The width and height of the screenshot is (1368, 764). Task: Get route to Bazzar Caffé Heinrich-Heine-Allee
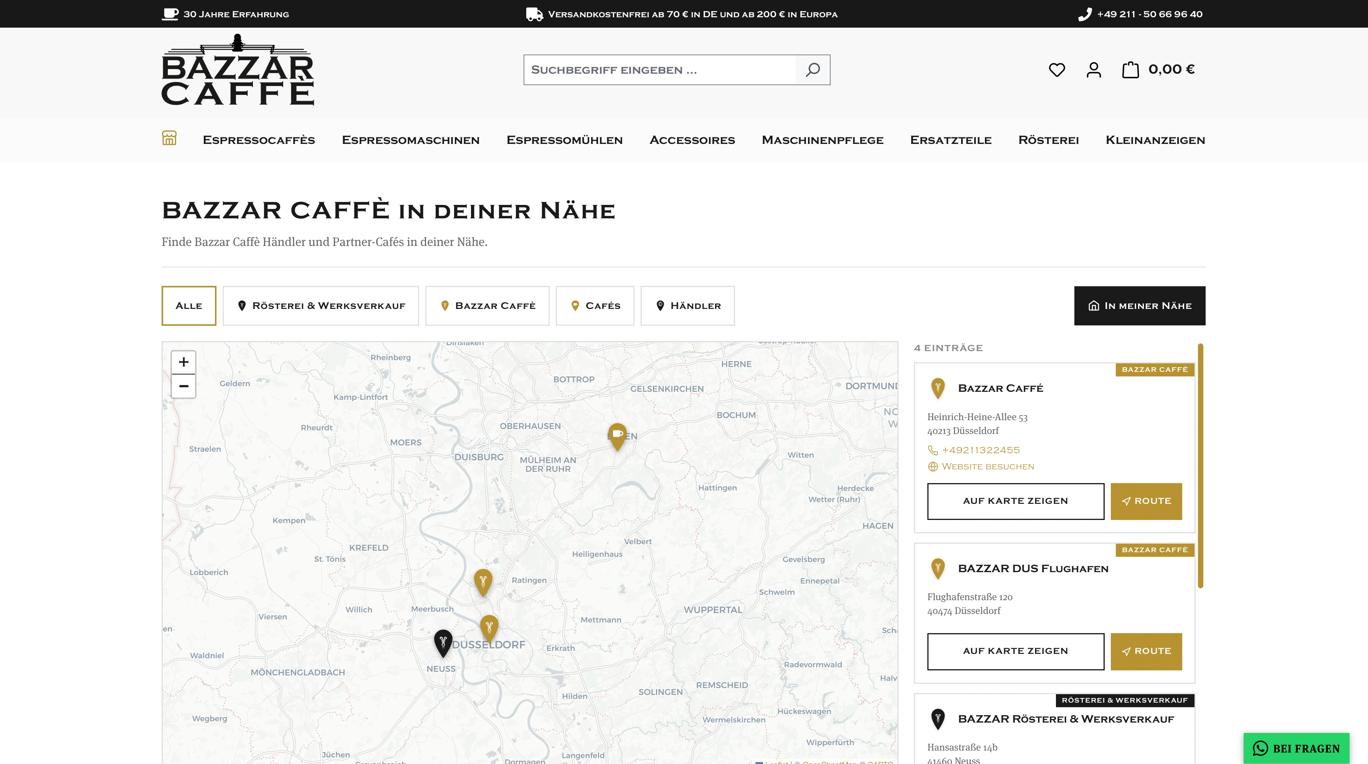click(1146, 501)
